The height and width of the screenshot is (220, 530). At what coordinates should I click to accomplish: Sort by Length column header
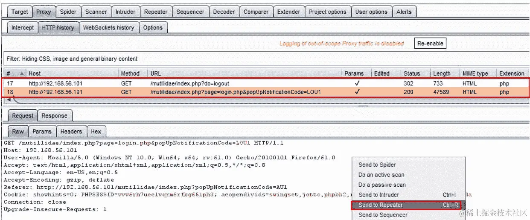[445, 73]
